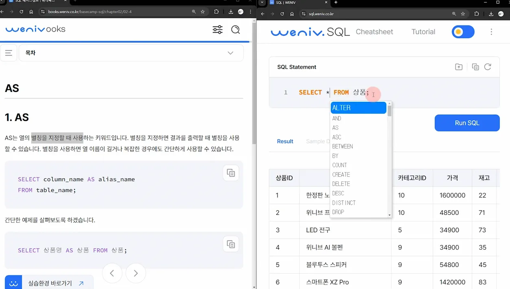Go to home in left browser window
Screen dimensions: 510x289
point(31,12)
